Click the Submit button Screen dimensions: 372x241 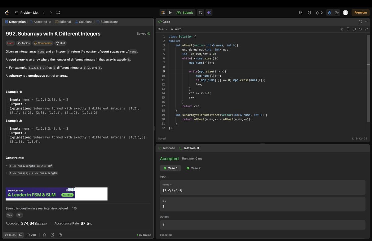click(185, 13)
